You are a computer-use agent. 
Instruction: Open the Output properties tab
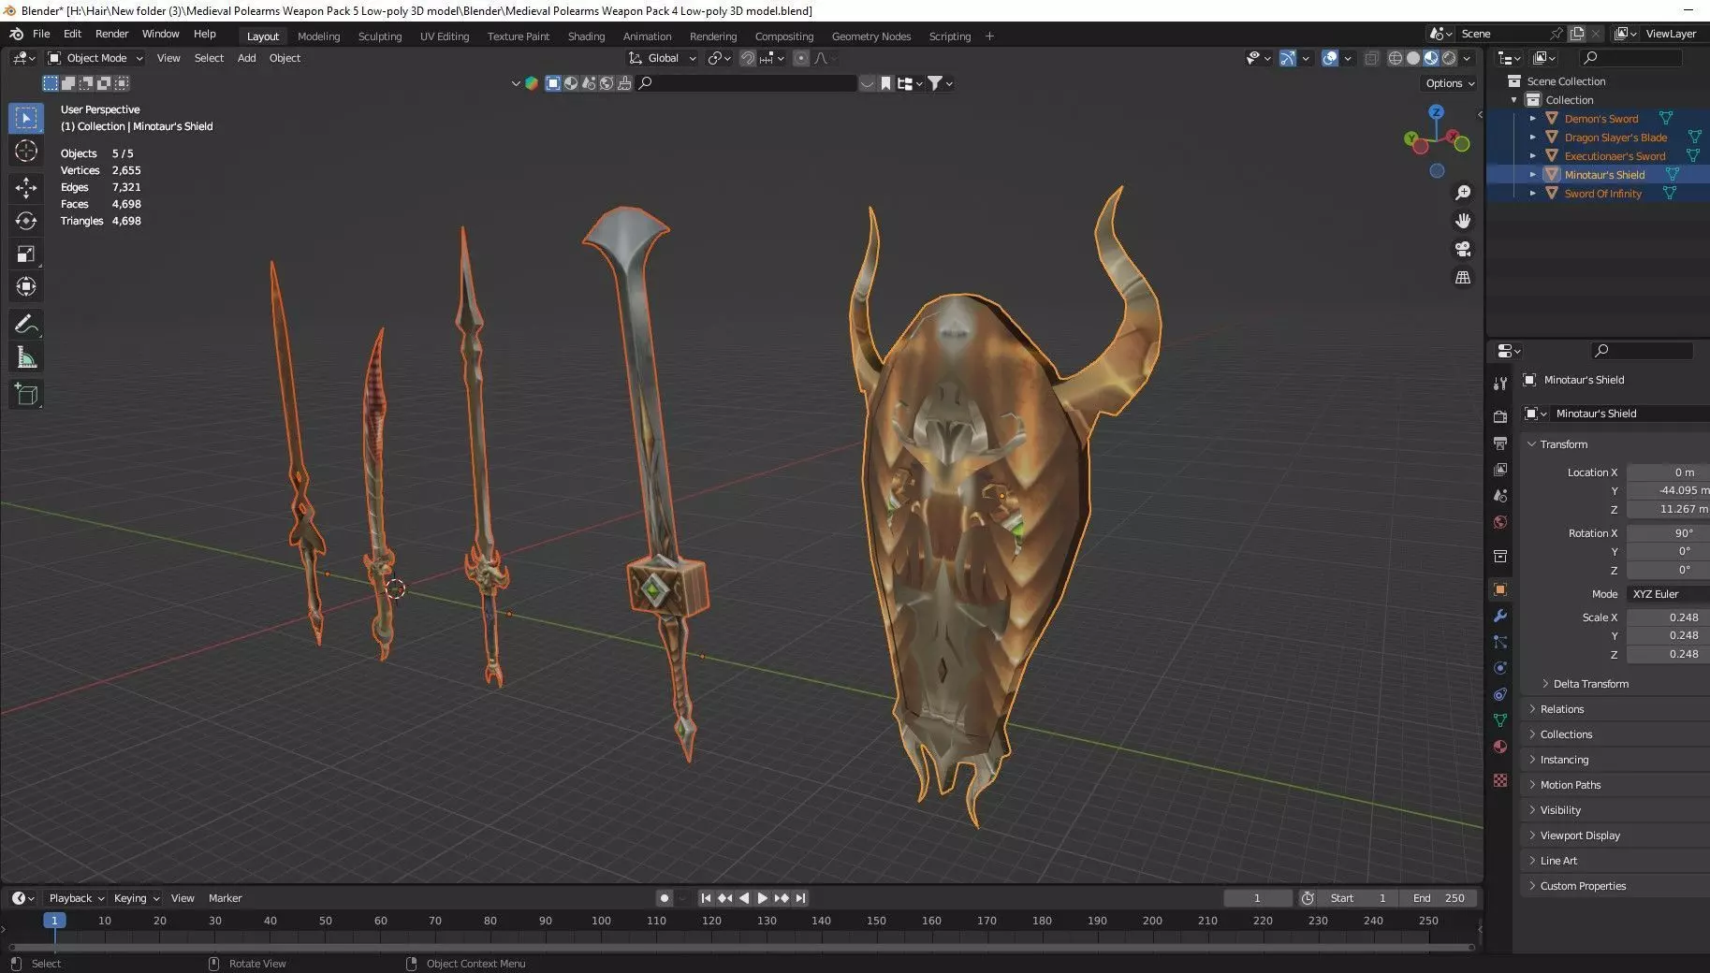(1500, 443)
